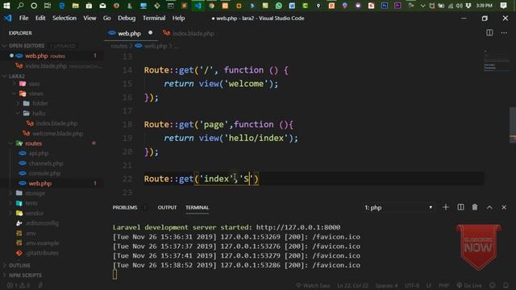Open the Terminal menu
516x290 pixels.
154,18
